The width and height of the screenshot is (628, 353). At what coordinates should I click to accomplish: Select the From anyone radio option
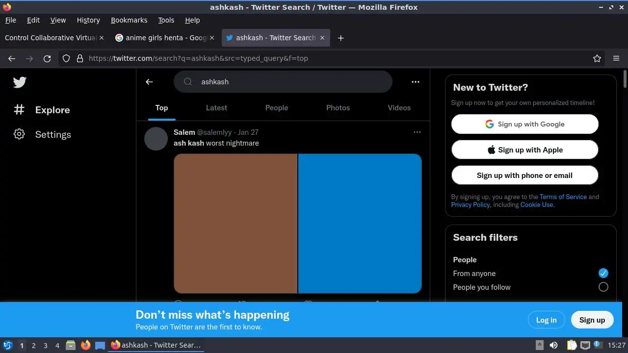coord(603,273)
